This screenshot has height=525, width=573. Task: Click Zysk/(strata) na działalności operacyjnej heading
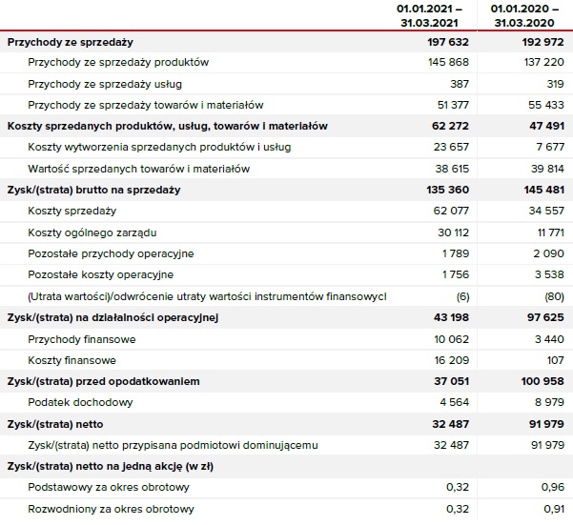point(113,317)
